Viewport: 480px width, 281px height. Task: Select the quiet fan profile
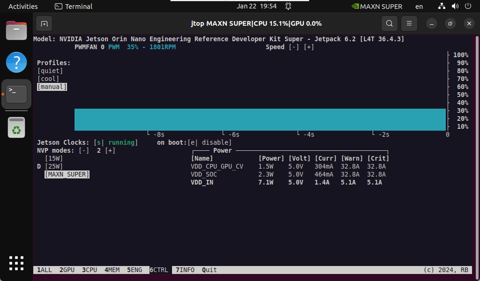pos(50,71)
